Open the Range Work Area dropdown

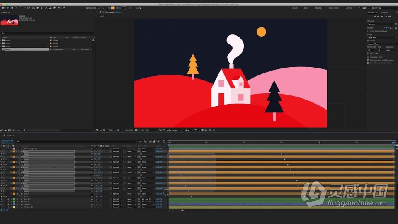point(382,38)
